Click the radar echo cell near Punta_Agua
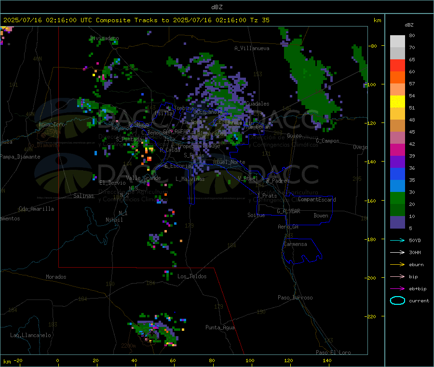 tap(157, 331)
